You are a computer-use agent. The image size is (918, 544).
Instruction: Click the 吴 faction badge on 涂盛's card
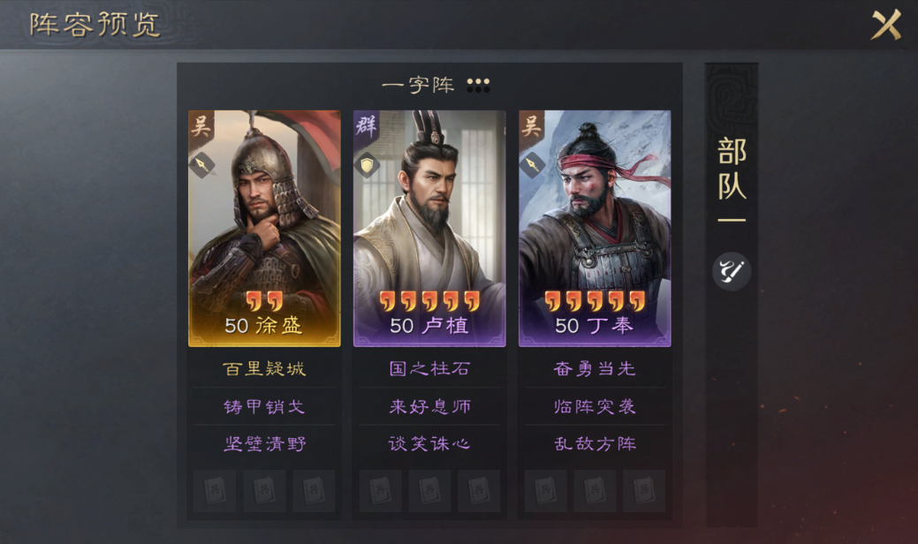point(201,125)
